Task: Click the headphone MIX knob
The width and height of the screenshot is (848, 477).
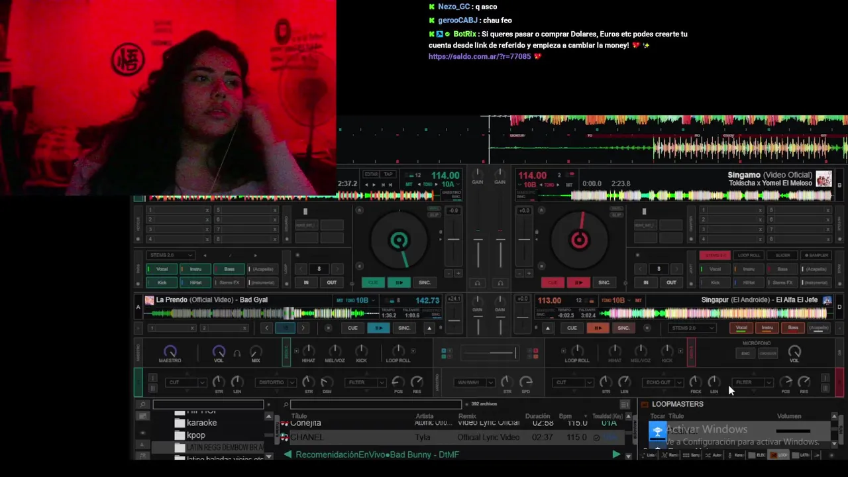Action: pos(256,351)
